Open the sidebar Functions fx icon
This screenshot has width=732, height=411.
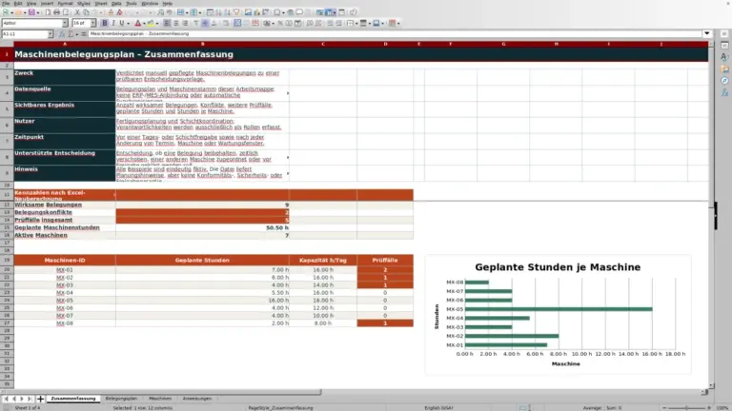coord(724,92)
